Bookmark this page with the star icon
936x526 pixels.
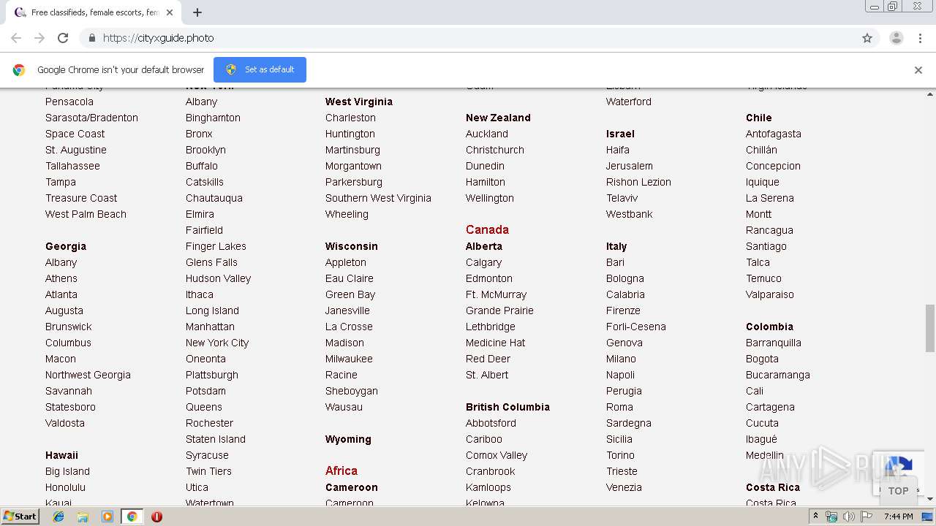(867, 38)
